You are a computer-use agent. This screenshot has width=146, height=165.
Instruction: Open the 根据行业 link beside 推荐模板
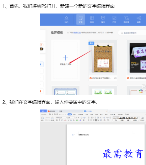[x=77, y=32]
